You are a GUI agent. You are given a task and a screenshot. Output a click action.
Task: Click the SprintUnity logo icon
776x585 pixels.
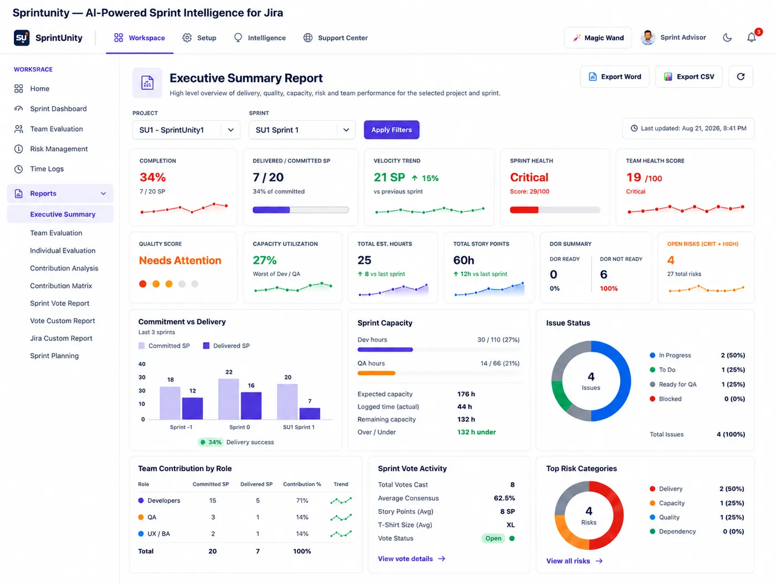click(x=22, y=38)
